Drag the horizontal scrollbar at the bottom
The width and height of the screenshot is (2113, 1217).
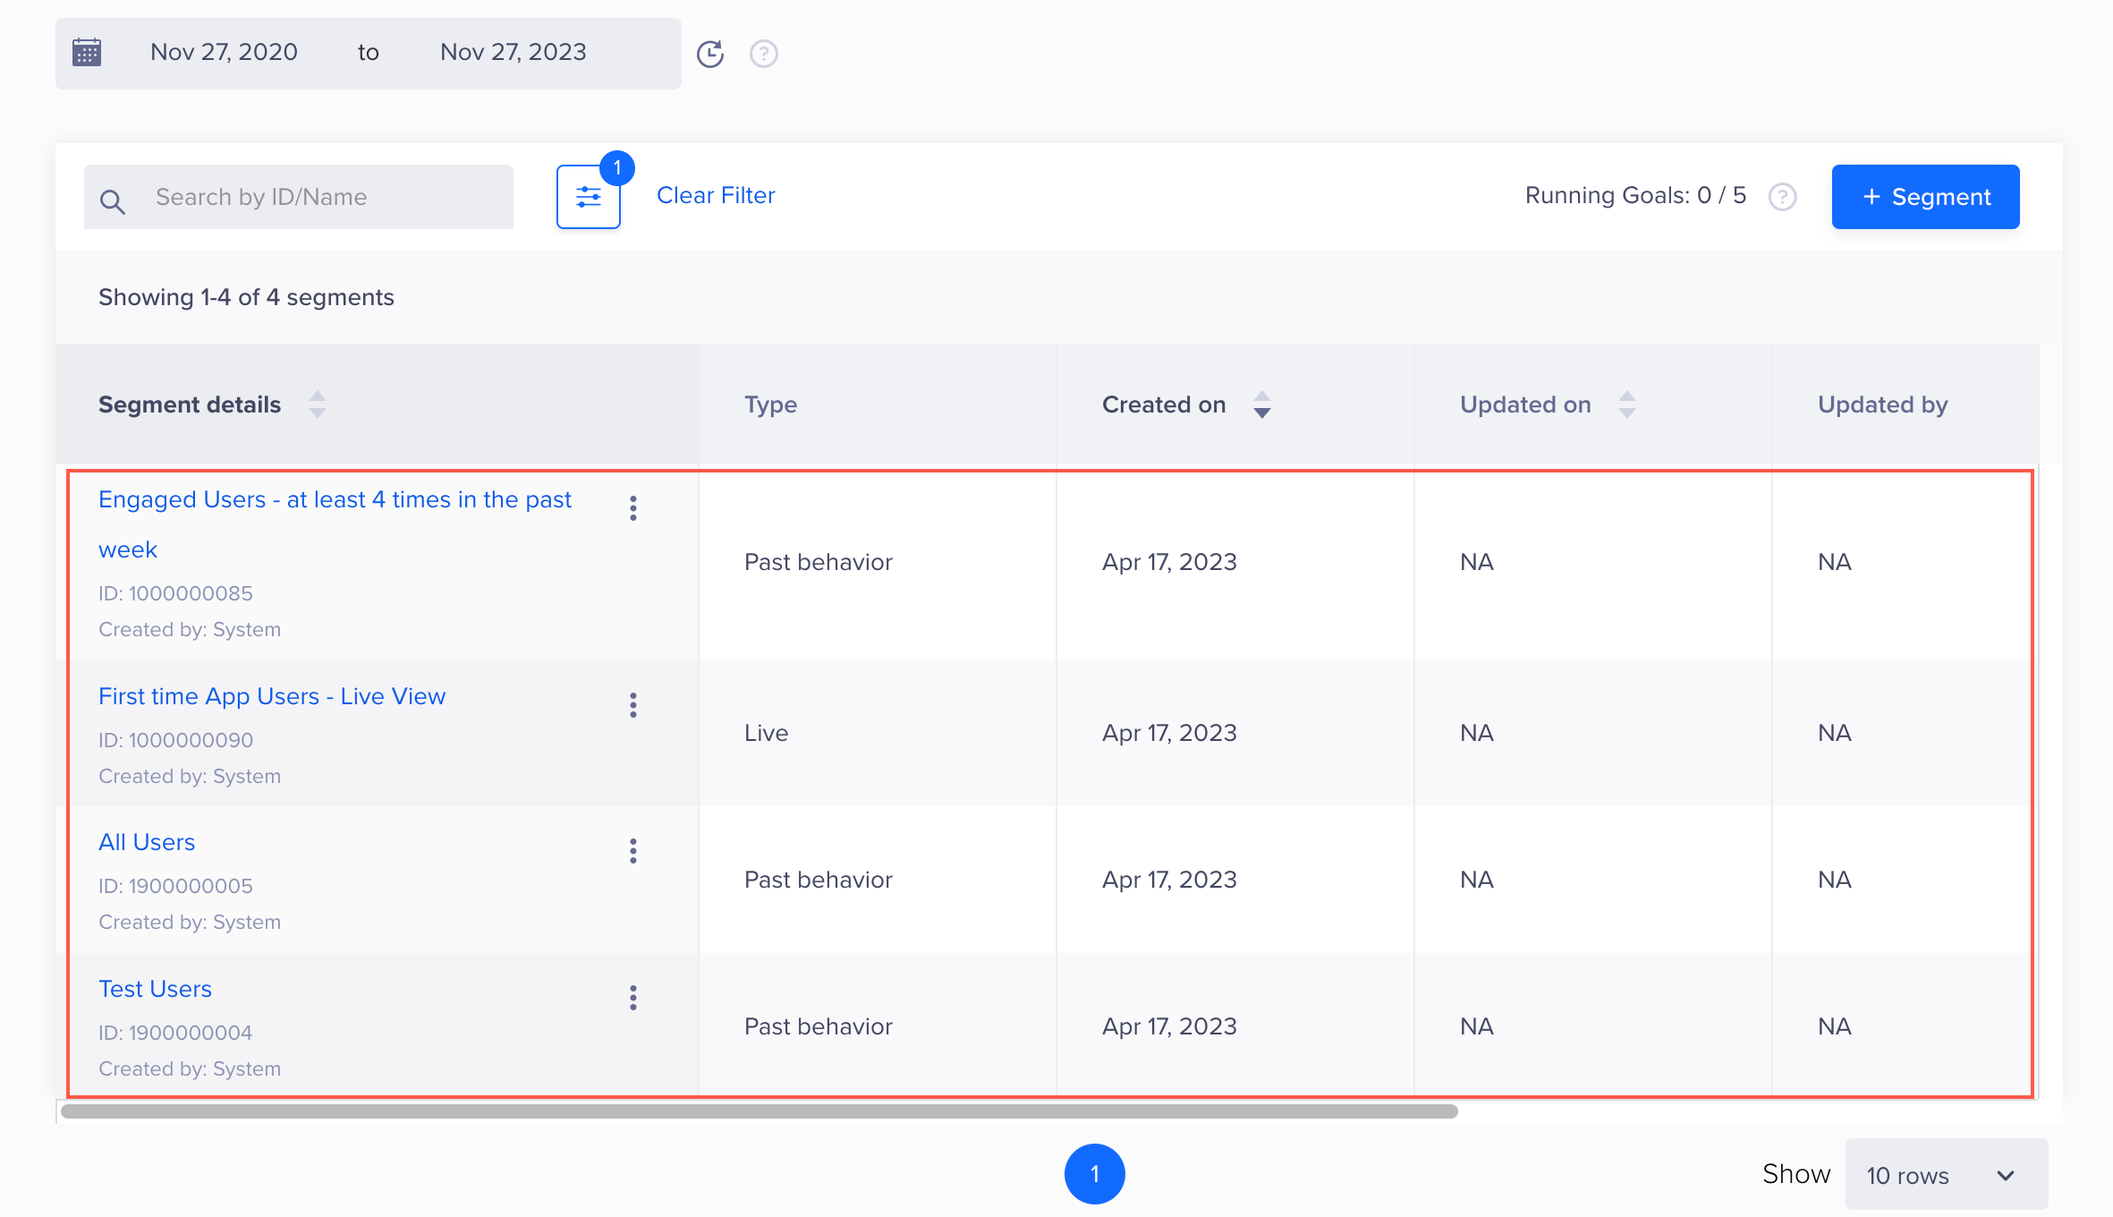click(755, 1115)
